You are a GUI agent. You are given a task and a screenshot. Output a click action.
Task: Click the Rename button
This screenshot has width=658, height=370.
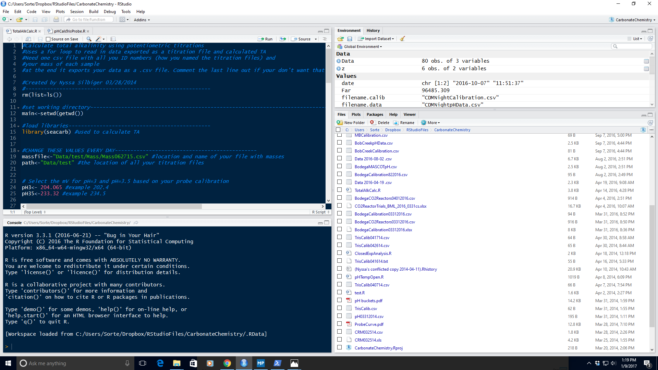[404, 123]
